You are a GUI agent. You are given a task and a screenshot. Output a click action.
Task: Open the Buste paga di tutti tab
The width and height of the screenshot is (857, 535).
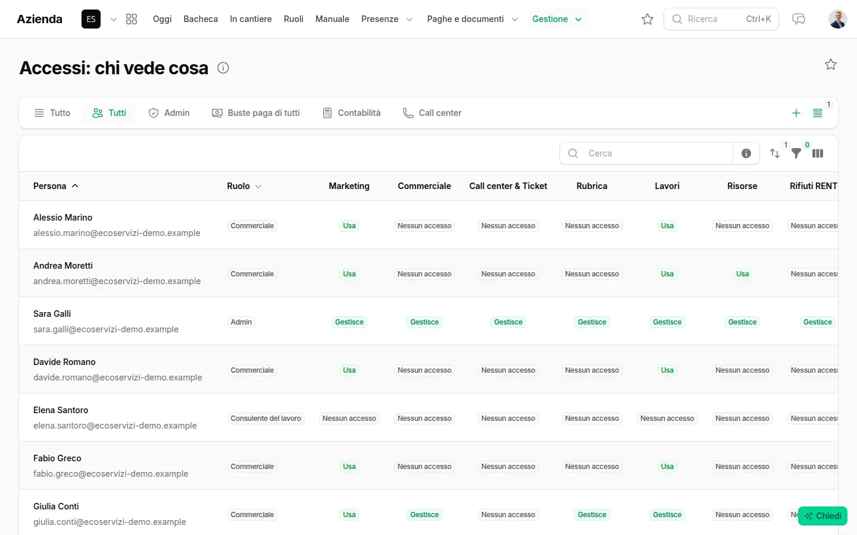(x=256, y=113)
